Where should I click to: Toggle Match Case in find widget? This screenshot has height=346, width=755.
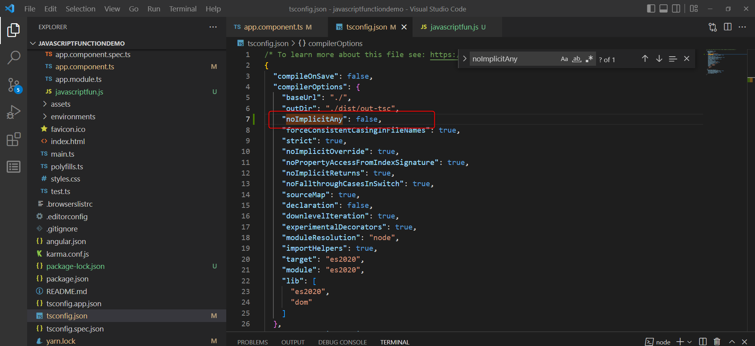(x=564, y=59)
